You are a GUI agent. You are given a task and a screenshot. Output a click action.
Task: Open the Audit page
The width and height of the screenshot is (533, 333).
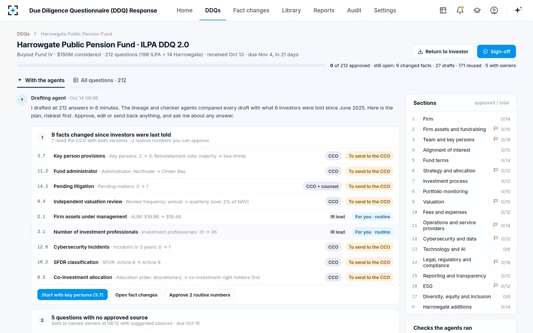[x=354, y=10]
